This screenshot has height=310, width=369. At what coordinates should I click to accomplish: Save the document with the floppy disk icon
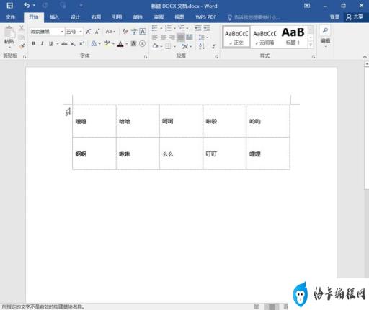pos(9,6)
